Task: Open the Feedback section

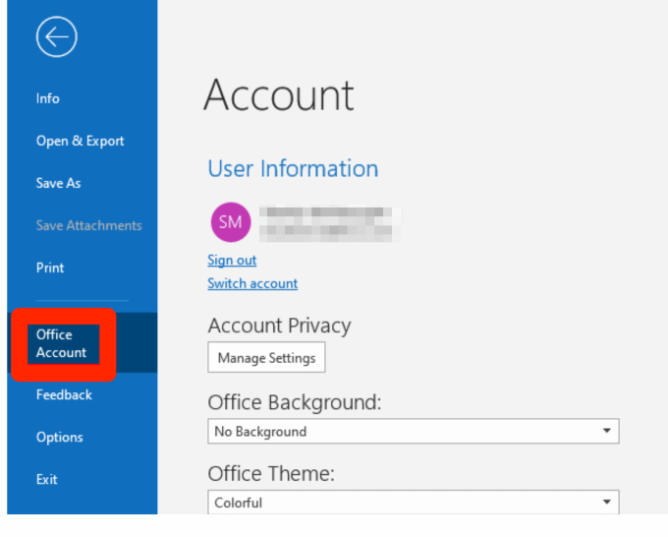Action: tap(64, 394)
